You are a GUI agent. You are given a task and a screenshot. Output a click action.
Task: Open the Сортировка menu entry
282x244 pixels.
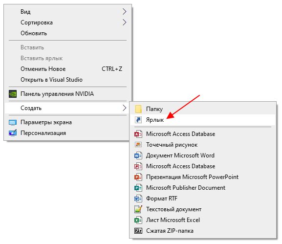67,22
